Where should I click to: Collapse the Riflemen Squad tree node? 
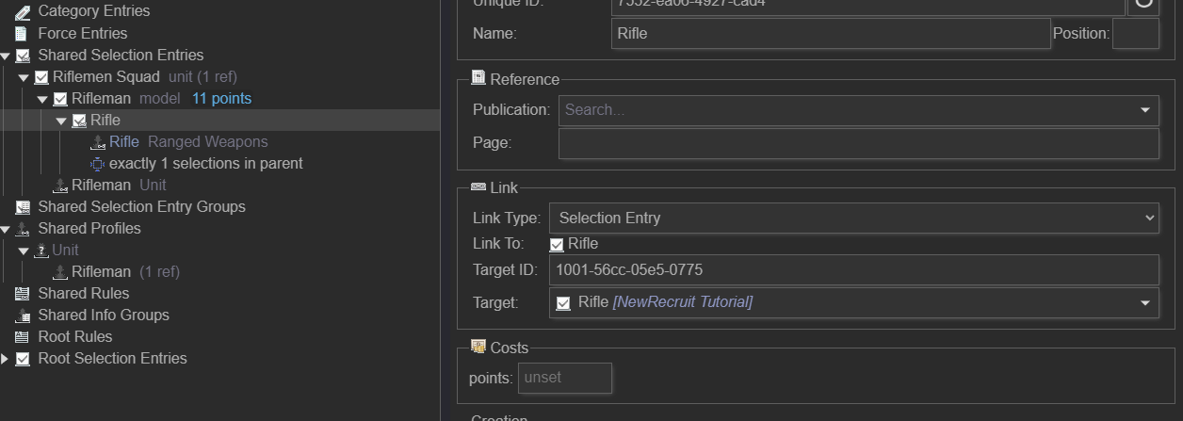(x=24, y=77)
